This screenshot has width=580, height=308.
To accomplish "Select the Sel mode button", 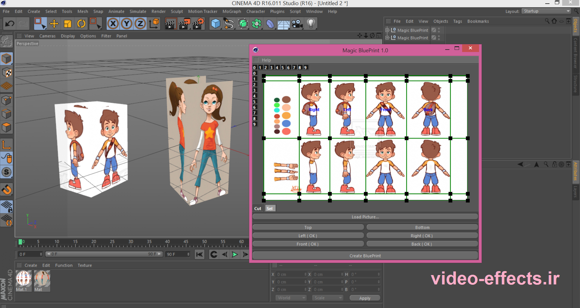I will (x=270, y=209).
